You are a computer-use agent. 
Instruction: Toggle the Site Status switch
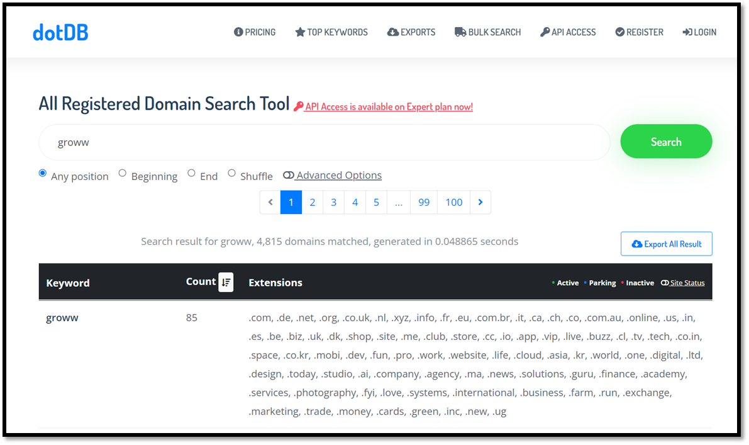pos(682,283)
